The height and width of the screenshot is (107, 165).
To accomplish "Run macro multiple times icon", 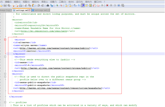I will click(119, 5).
